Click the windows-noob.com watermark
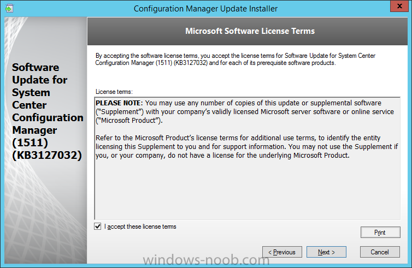This screenshot has width=412, height=268. 206,260
